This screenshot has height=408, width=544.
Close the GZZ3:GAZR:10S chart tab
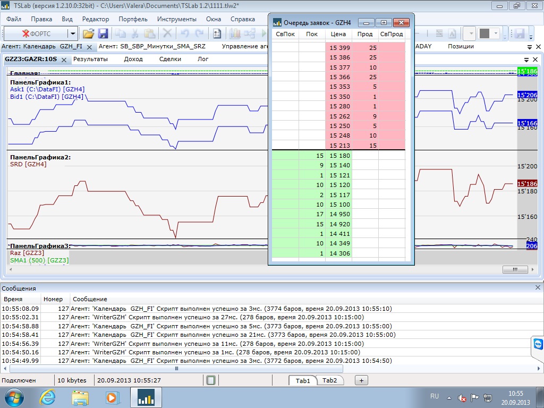pos(64,59)
